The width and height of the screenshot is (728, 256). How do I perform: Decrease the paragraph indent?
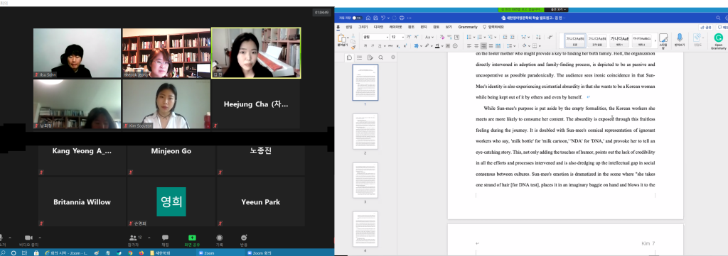pyautogui.click(x=505, y=37)
